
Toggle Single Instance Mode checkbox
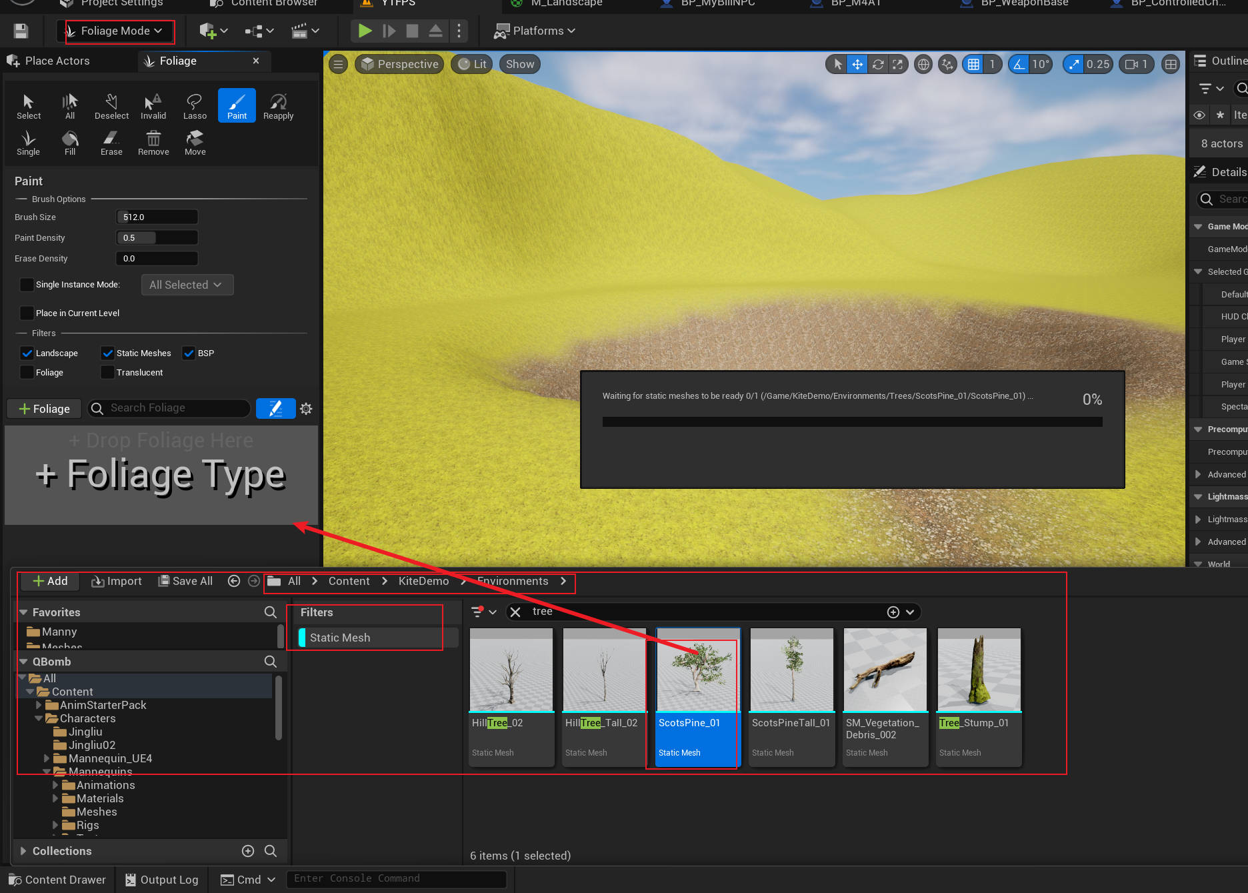(27, 285)
